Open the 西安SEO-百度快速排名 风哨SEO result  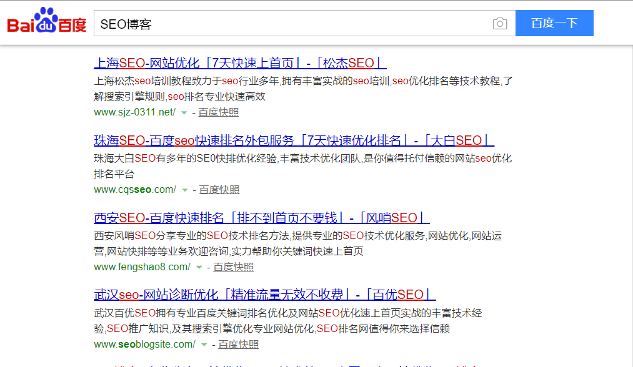pyautogui.click(x=262, y=218)
